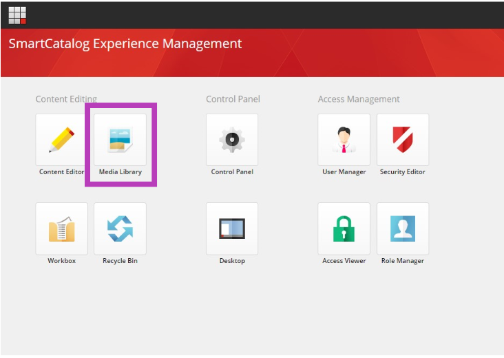Click the 'Security Editor' label
The width and height of the screenshot is (504, 358).
[402, 172]
